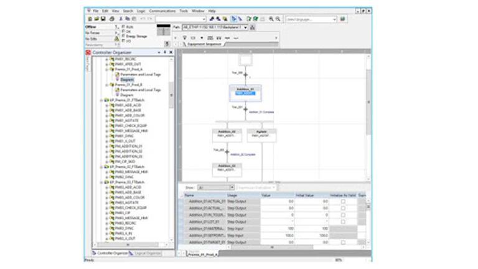Viewport: 478px width, 269px height.
Task: Select Parameters and Local Tags under Premix_01_Prod_B
Action: pos(140,90)
